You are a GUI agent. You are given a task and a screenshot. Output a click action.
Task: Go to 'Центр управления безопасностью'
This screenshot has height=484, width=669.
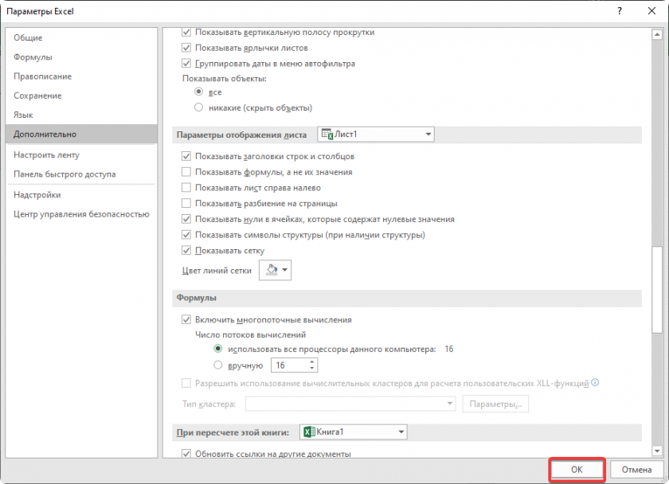tap(80, 213)
